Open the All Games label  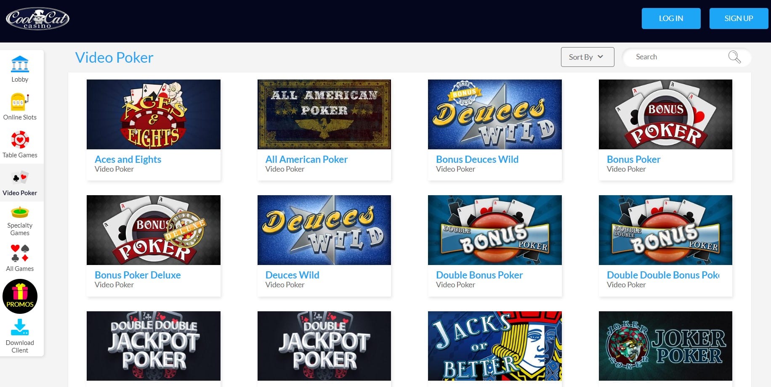20,268
